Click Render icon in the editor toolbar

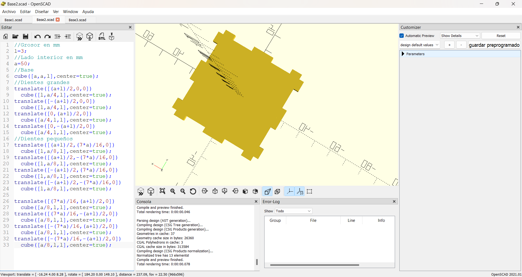90,37
